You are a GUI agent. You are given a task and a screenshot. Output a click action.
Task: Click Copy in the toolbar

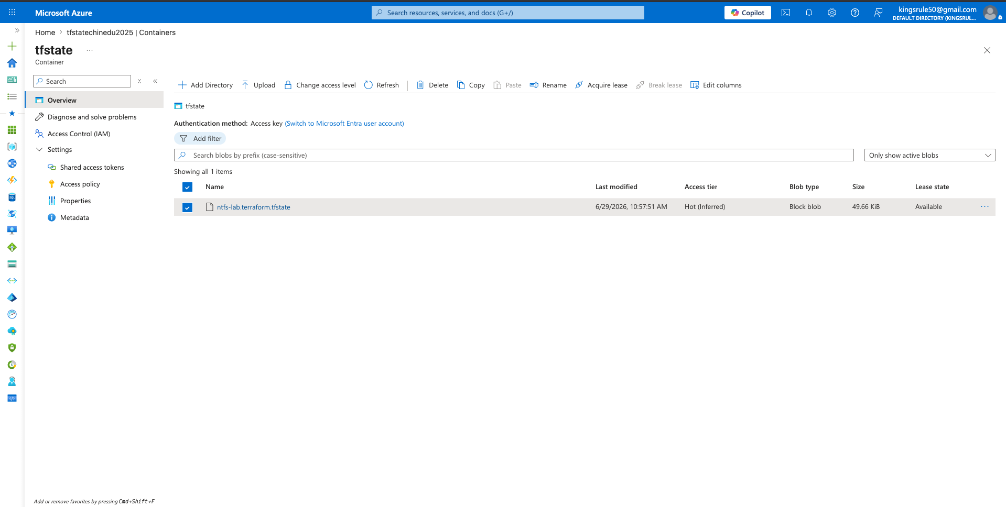click(x=471, y=85)
